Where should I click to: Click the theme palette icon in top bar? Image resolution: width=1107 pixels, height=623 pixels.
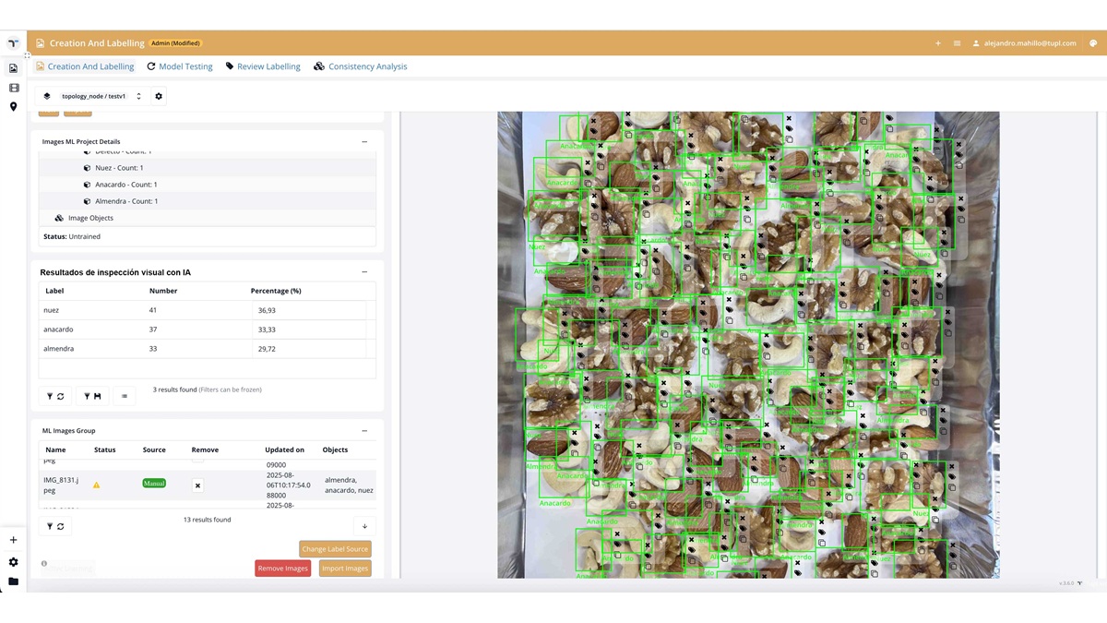click(1093, 43)
